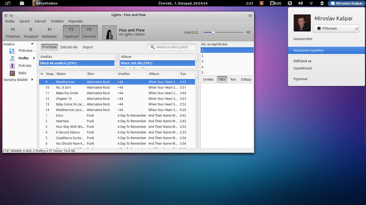Image resolution: width=366 pixels, height=205 pixels.
Task: Select the Rádio icon in sidebar
Action: (x=12, y=73)
